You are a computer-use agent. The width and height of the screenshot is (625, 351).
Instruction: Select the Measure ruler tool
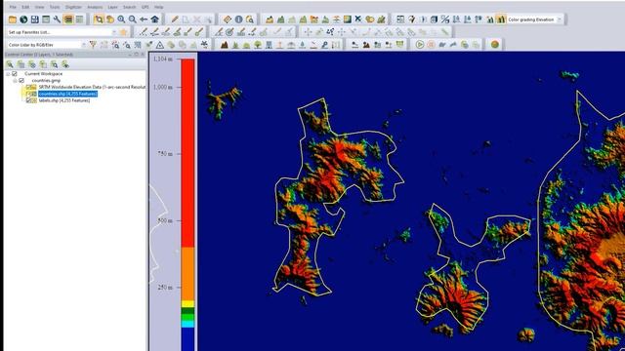(228, 19)
